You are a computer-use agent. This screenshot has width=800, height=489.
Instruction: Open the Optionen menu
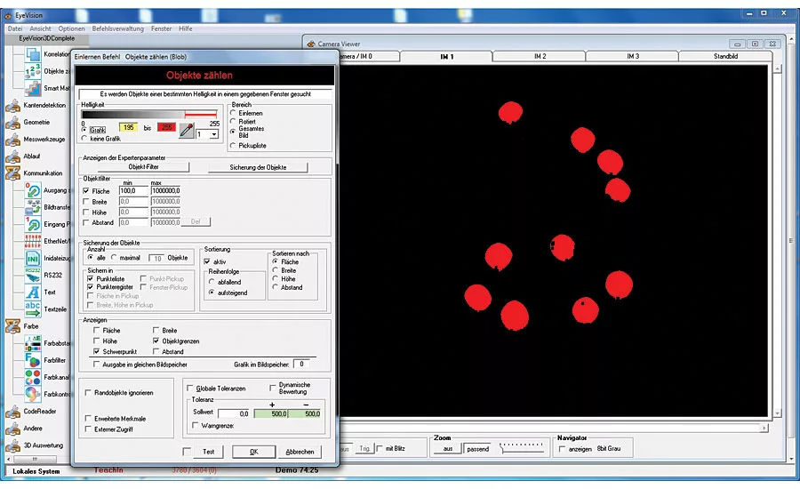[71, 29]
